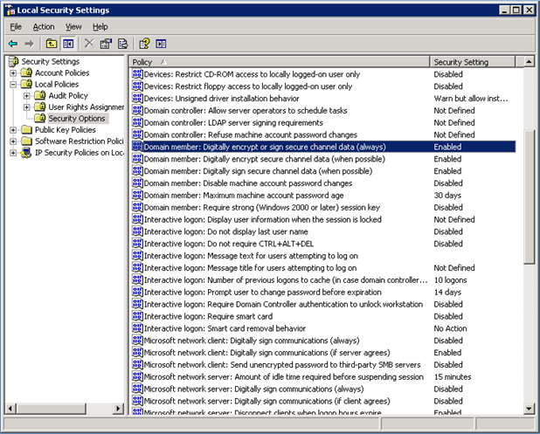Screen dimensions: 540x434
Task: Open the Help menu
Action: click(100, 27)
